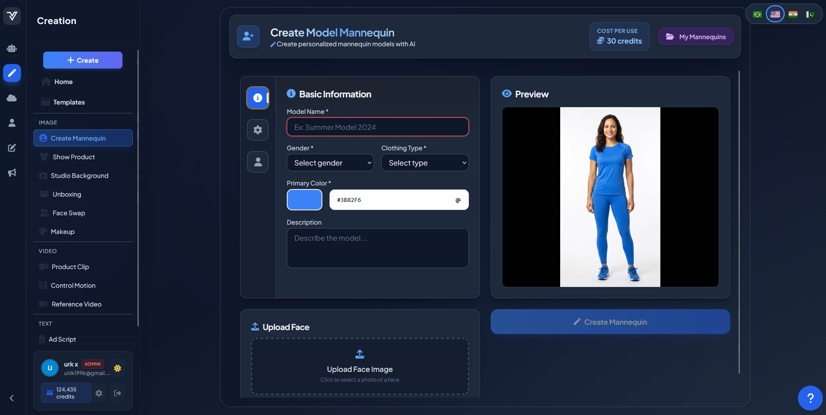Click the blue Create button
Image resolution: width=826 pixels, height=415 pixels.
tap(83, 60)
